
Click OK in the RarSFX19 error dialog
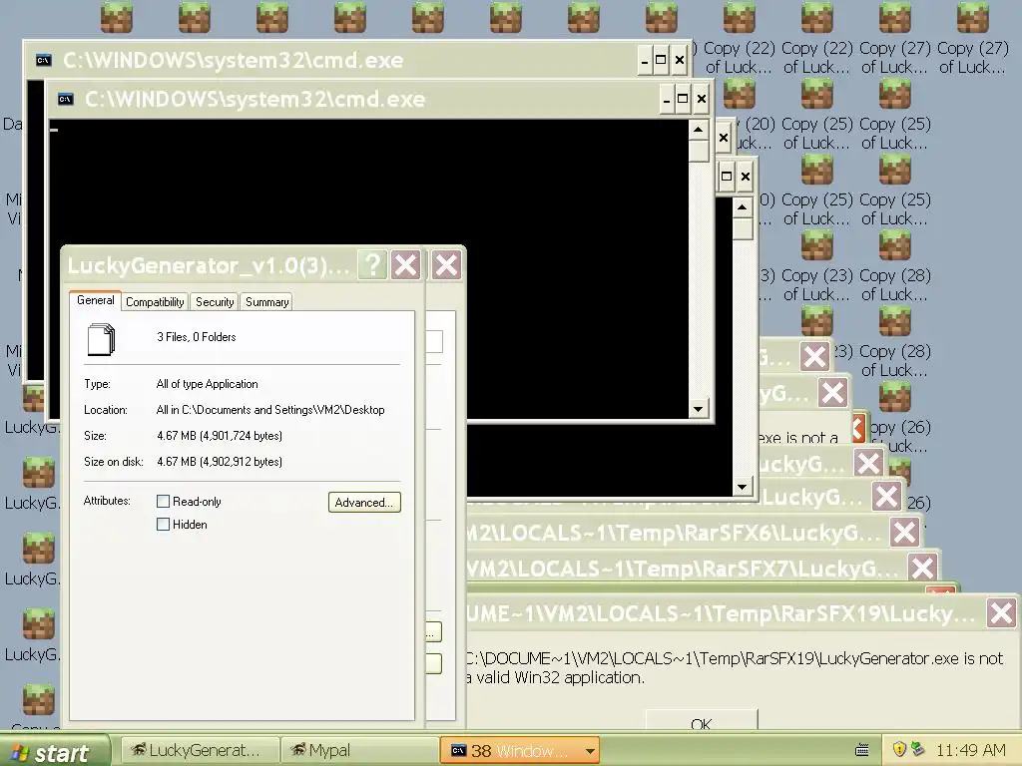(x=702, y=720)
